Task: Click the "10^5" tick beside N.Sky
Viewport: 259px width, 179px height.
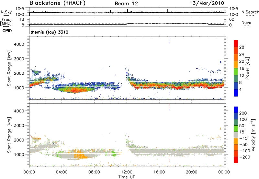Action: (20, 9)
